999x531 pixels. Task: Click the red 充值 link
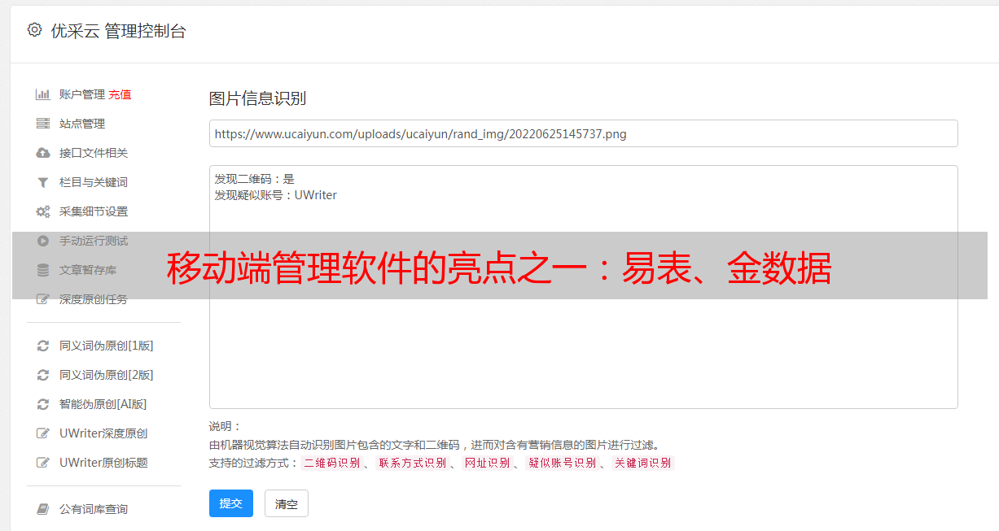tap(120, 94)
